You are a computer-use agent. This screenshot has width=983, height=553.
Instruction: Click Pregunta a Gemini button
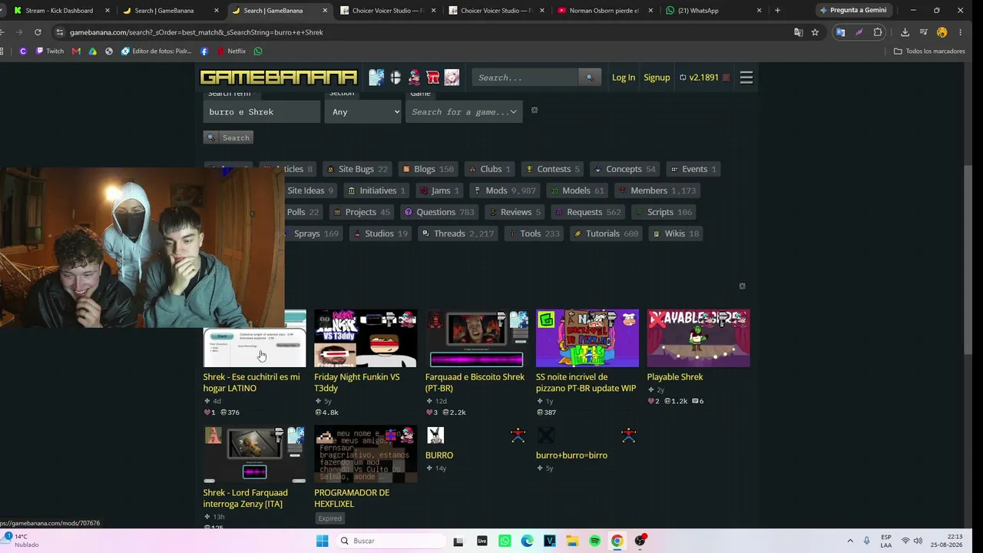point(853,10)
